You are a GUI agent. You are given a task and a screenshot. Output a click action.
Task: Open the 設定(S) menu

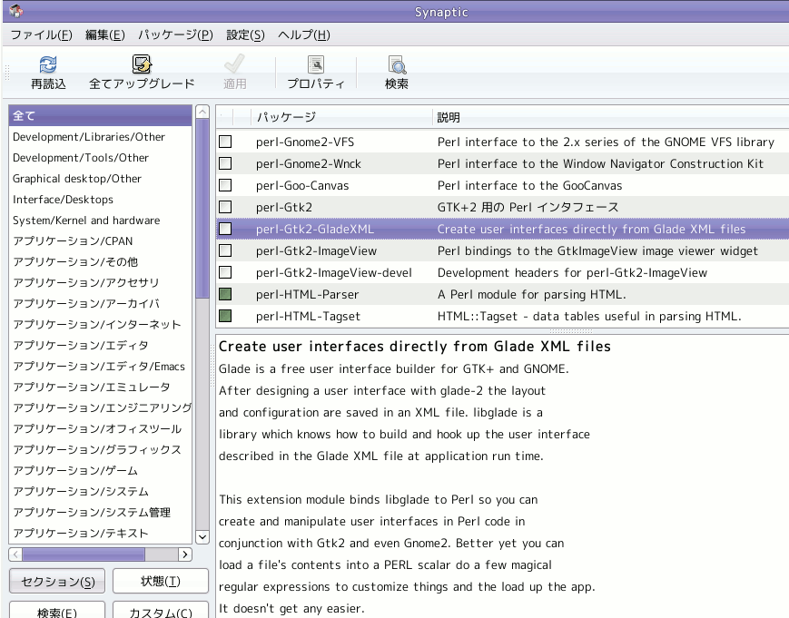click(245, 35)
